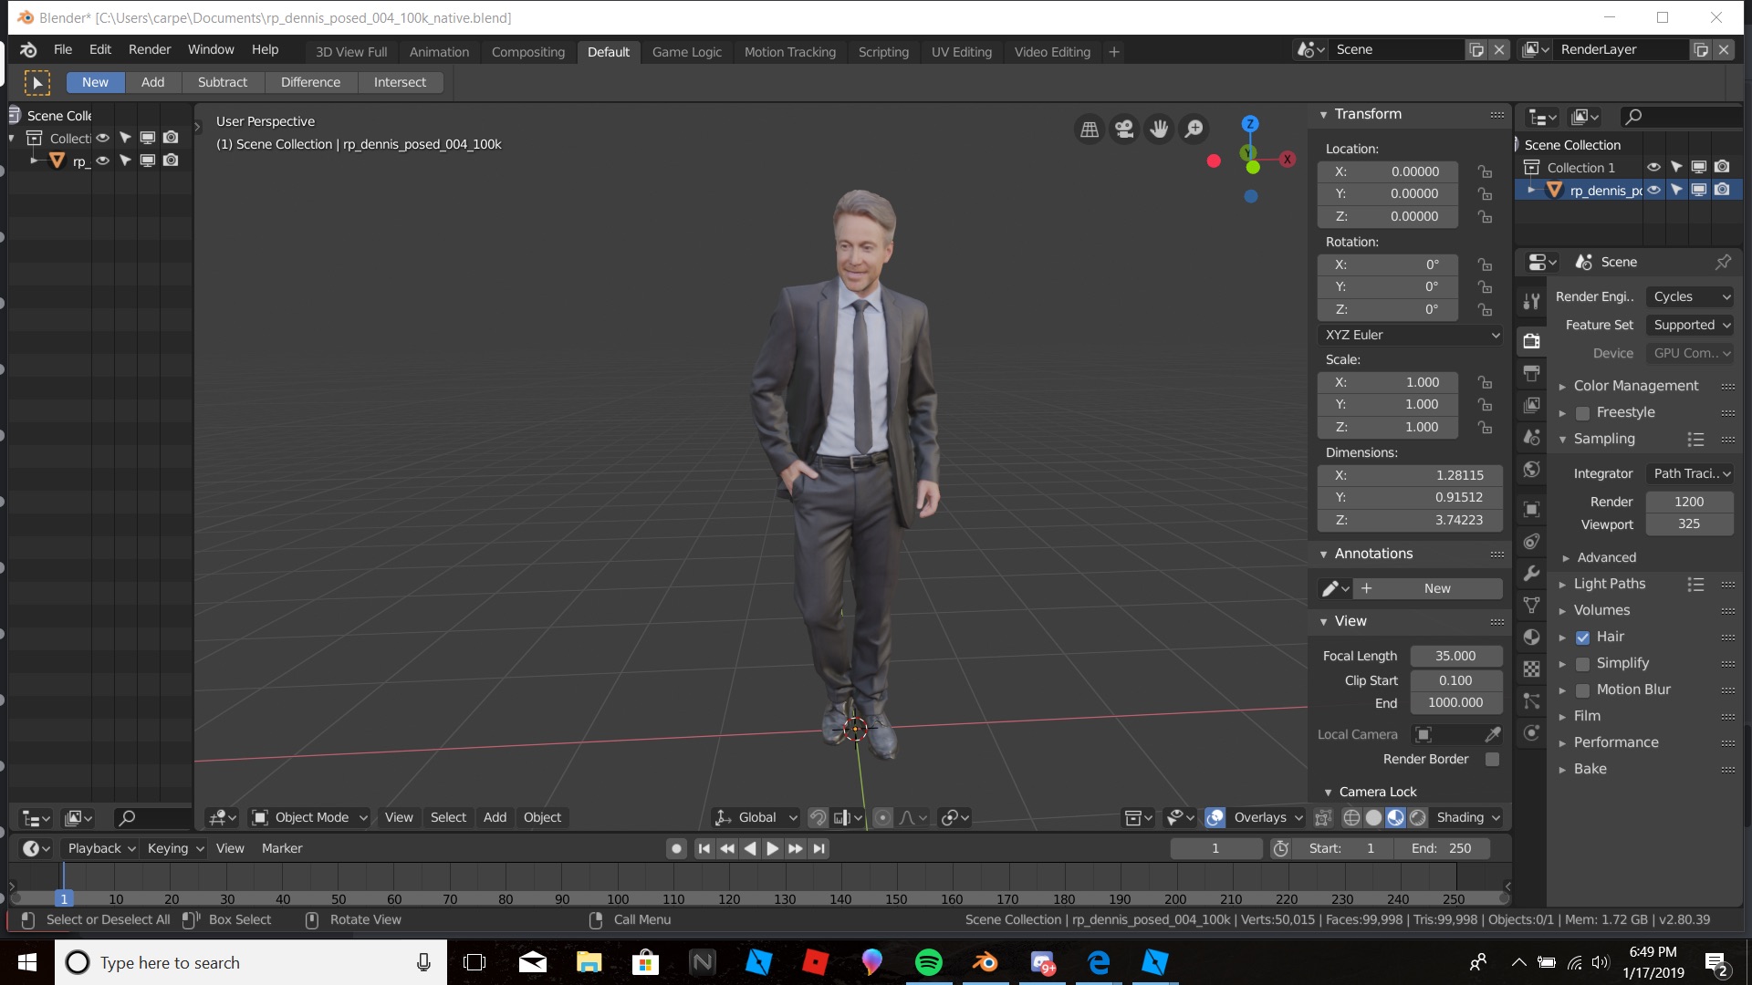Click the Focal Length value field

click(x=1455, y=656)
